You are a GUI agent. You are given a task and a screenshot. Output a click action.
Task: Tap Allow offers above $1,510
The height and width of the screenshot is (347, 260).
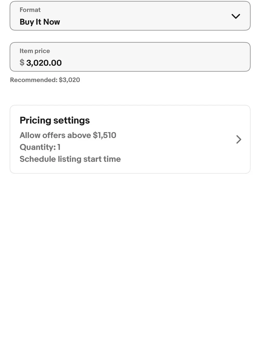68,135
